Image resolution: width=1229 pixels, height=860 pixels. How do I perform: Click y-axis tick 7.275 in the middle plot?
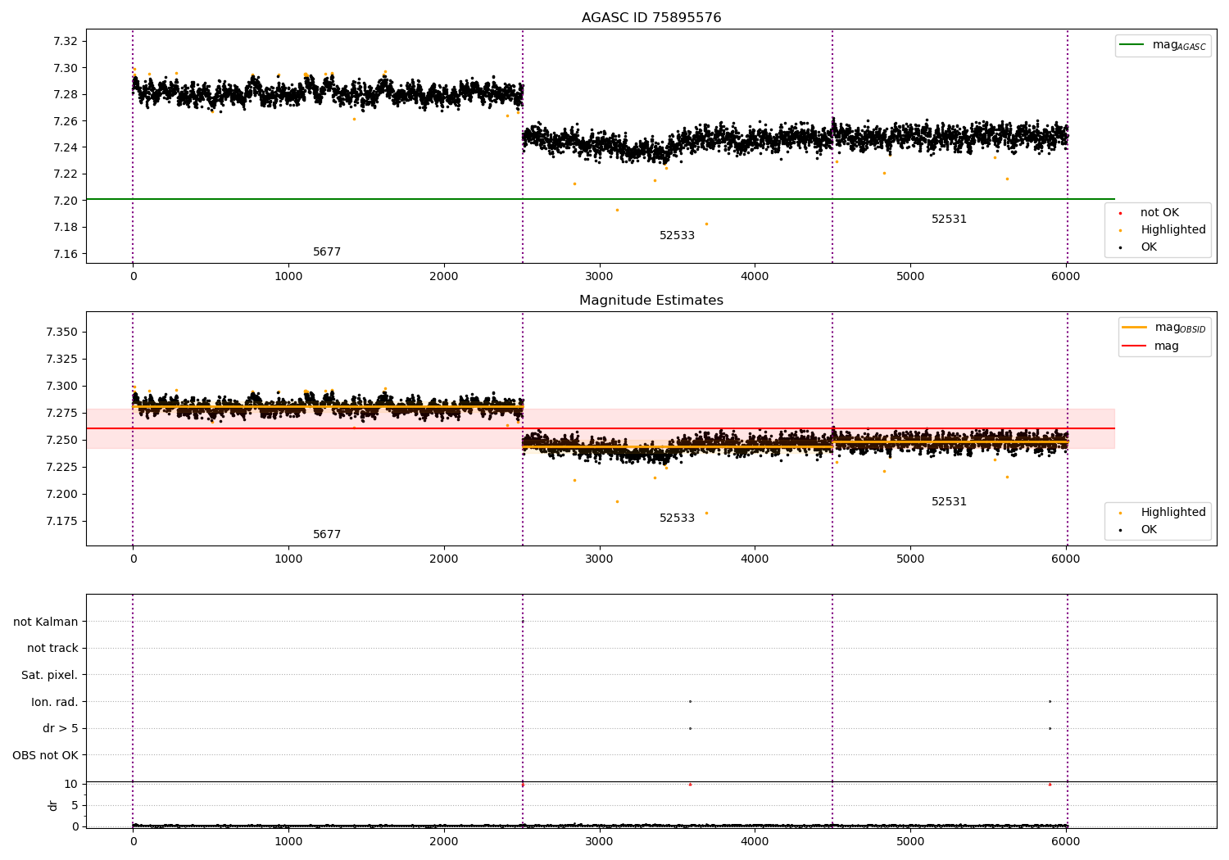pos(61,414)
